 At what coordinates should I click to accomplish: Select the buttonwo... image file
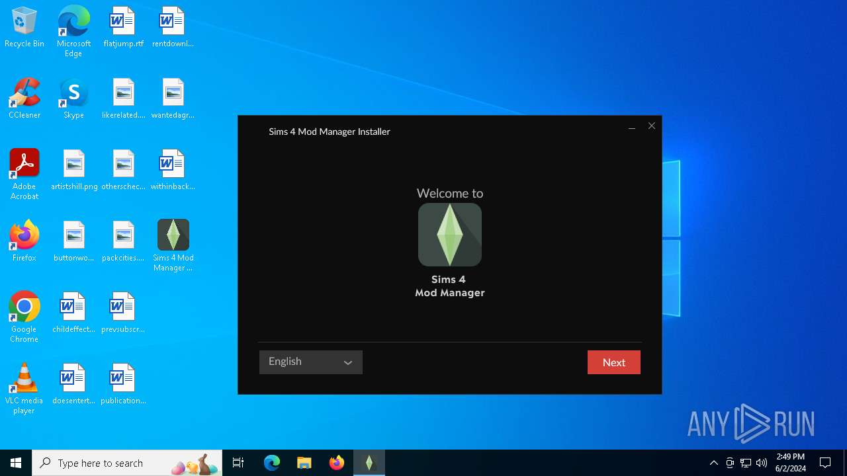73,242
